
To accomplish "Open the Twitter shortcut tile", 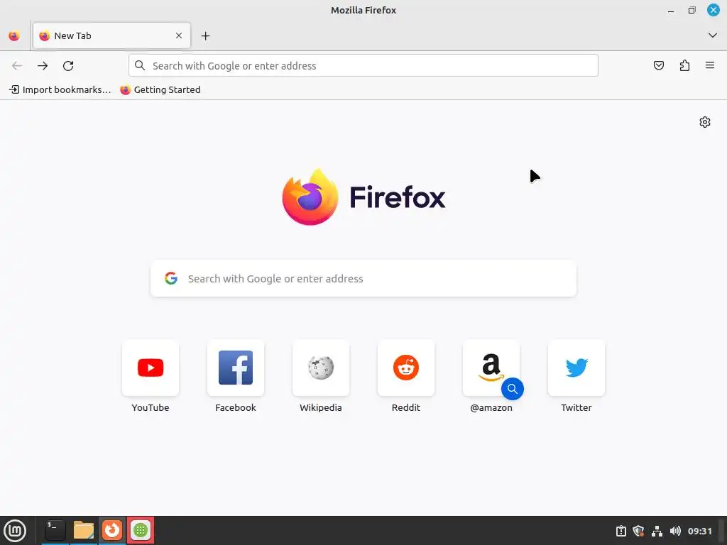I will 576,368.
